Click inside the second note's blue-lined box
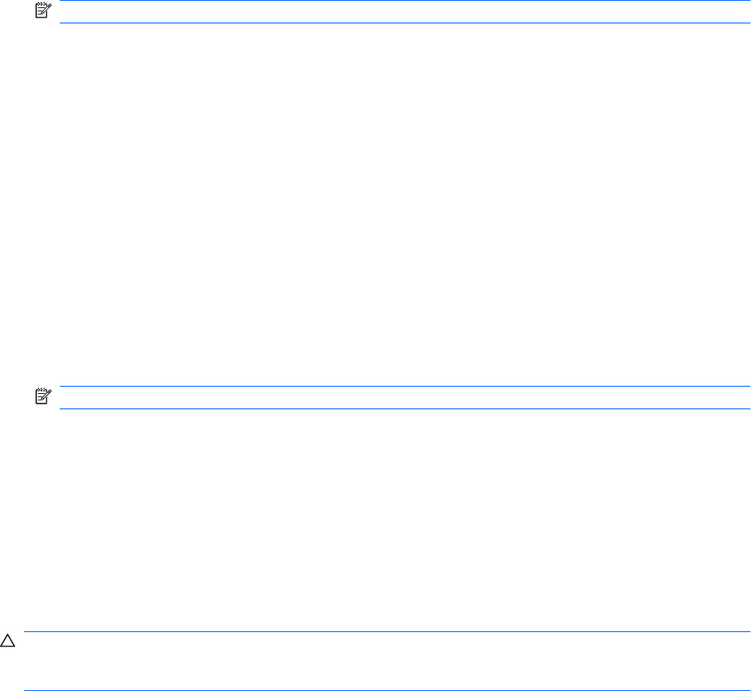 (405, 397)
